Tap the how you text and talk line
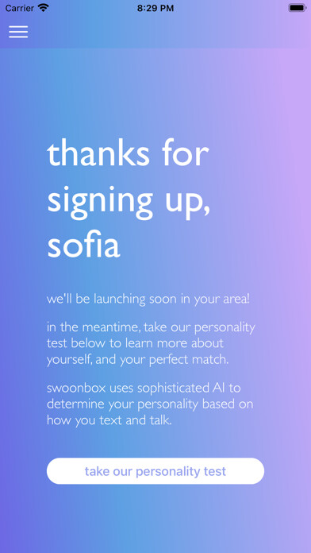Screen dimensions: 311x553 click(x=109, y=420)
